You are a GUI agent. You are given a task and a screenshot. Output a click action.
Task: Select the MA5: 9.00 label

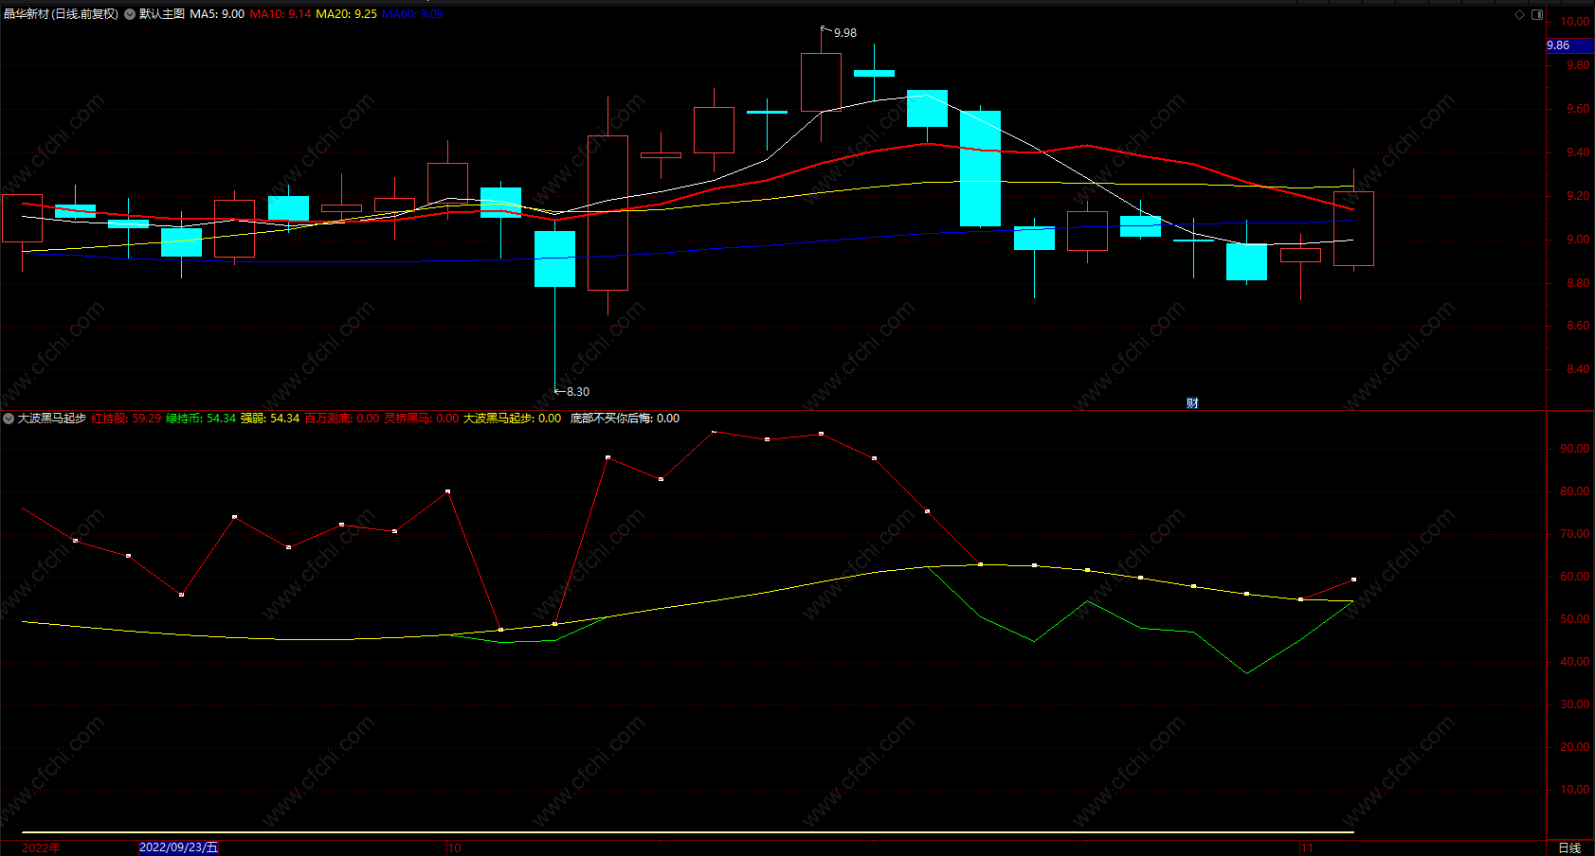tap(217, 14)
